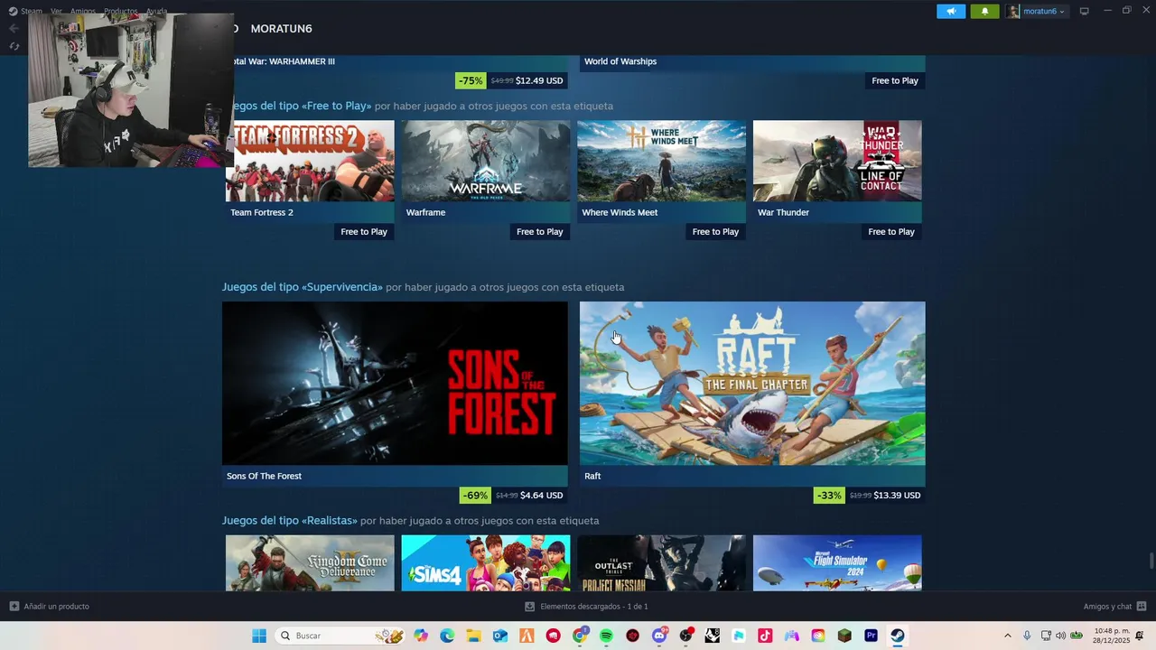
Task: Open the volume tray icon
Action: (1060, 636)
